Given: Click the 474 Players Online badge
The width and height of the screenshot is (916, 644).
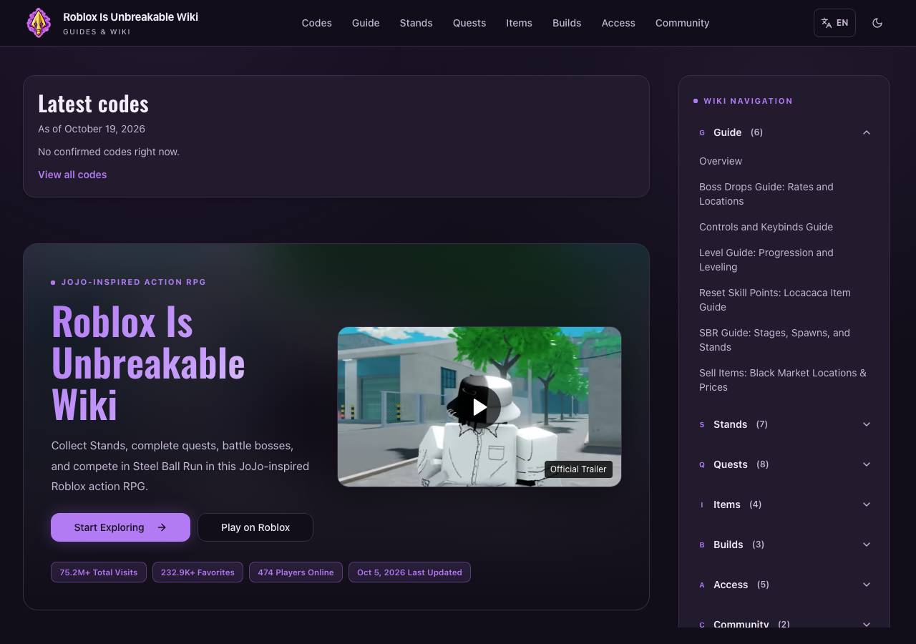Looking at the screenshot, I should click(x=296, y=572).
